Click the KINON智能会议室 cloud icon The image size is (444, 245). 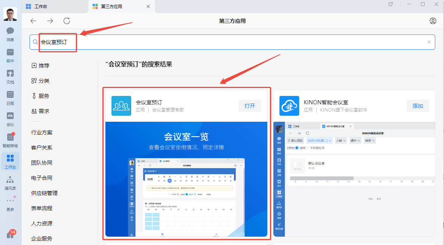tap(289, 106)
